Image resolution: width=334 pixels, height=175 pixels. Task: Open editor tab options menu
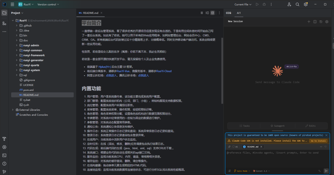219,13
